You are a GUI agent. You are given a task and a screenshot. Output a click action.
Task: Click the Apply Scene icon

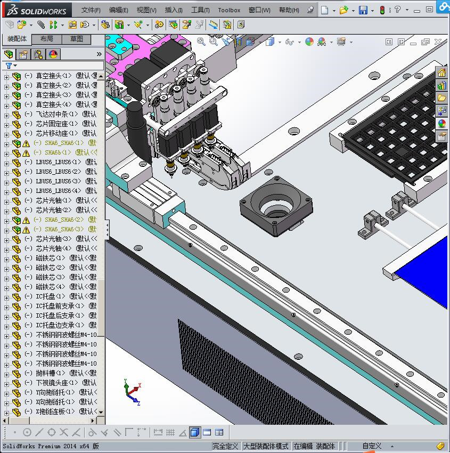[x=322, y=42]
